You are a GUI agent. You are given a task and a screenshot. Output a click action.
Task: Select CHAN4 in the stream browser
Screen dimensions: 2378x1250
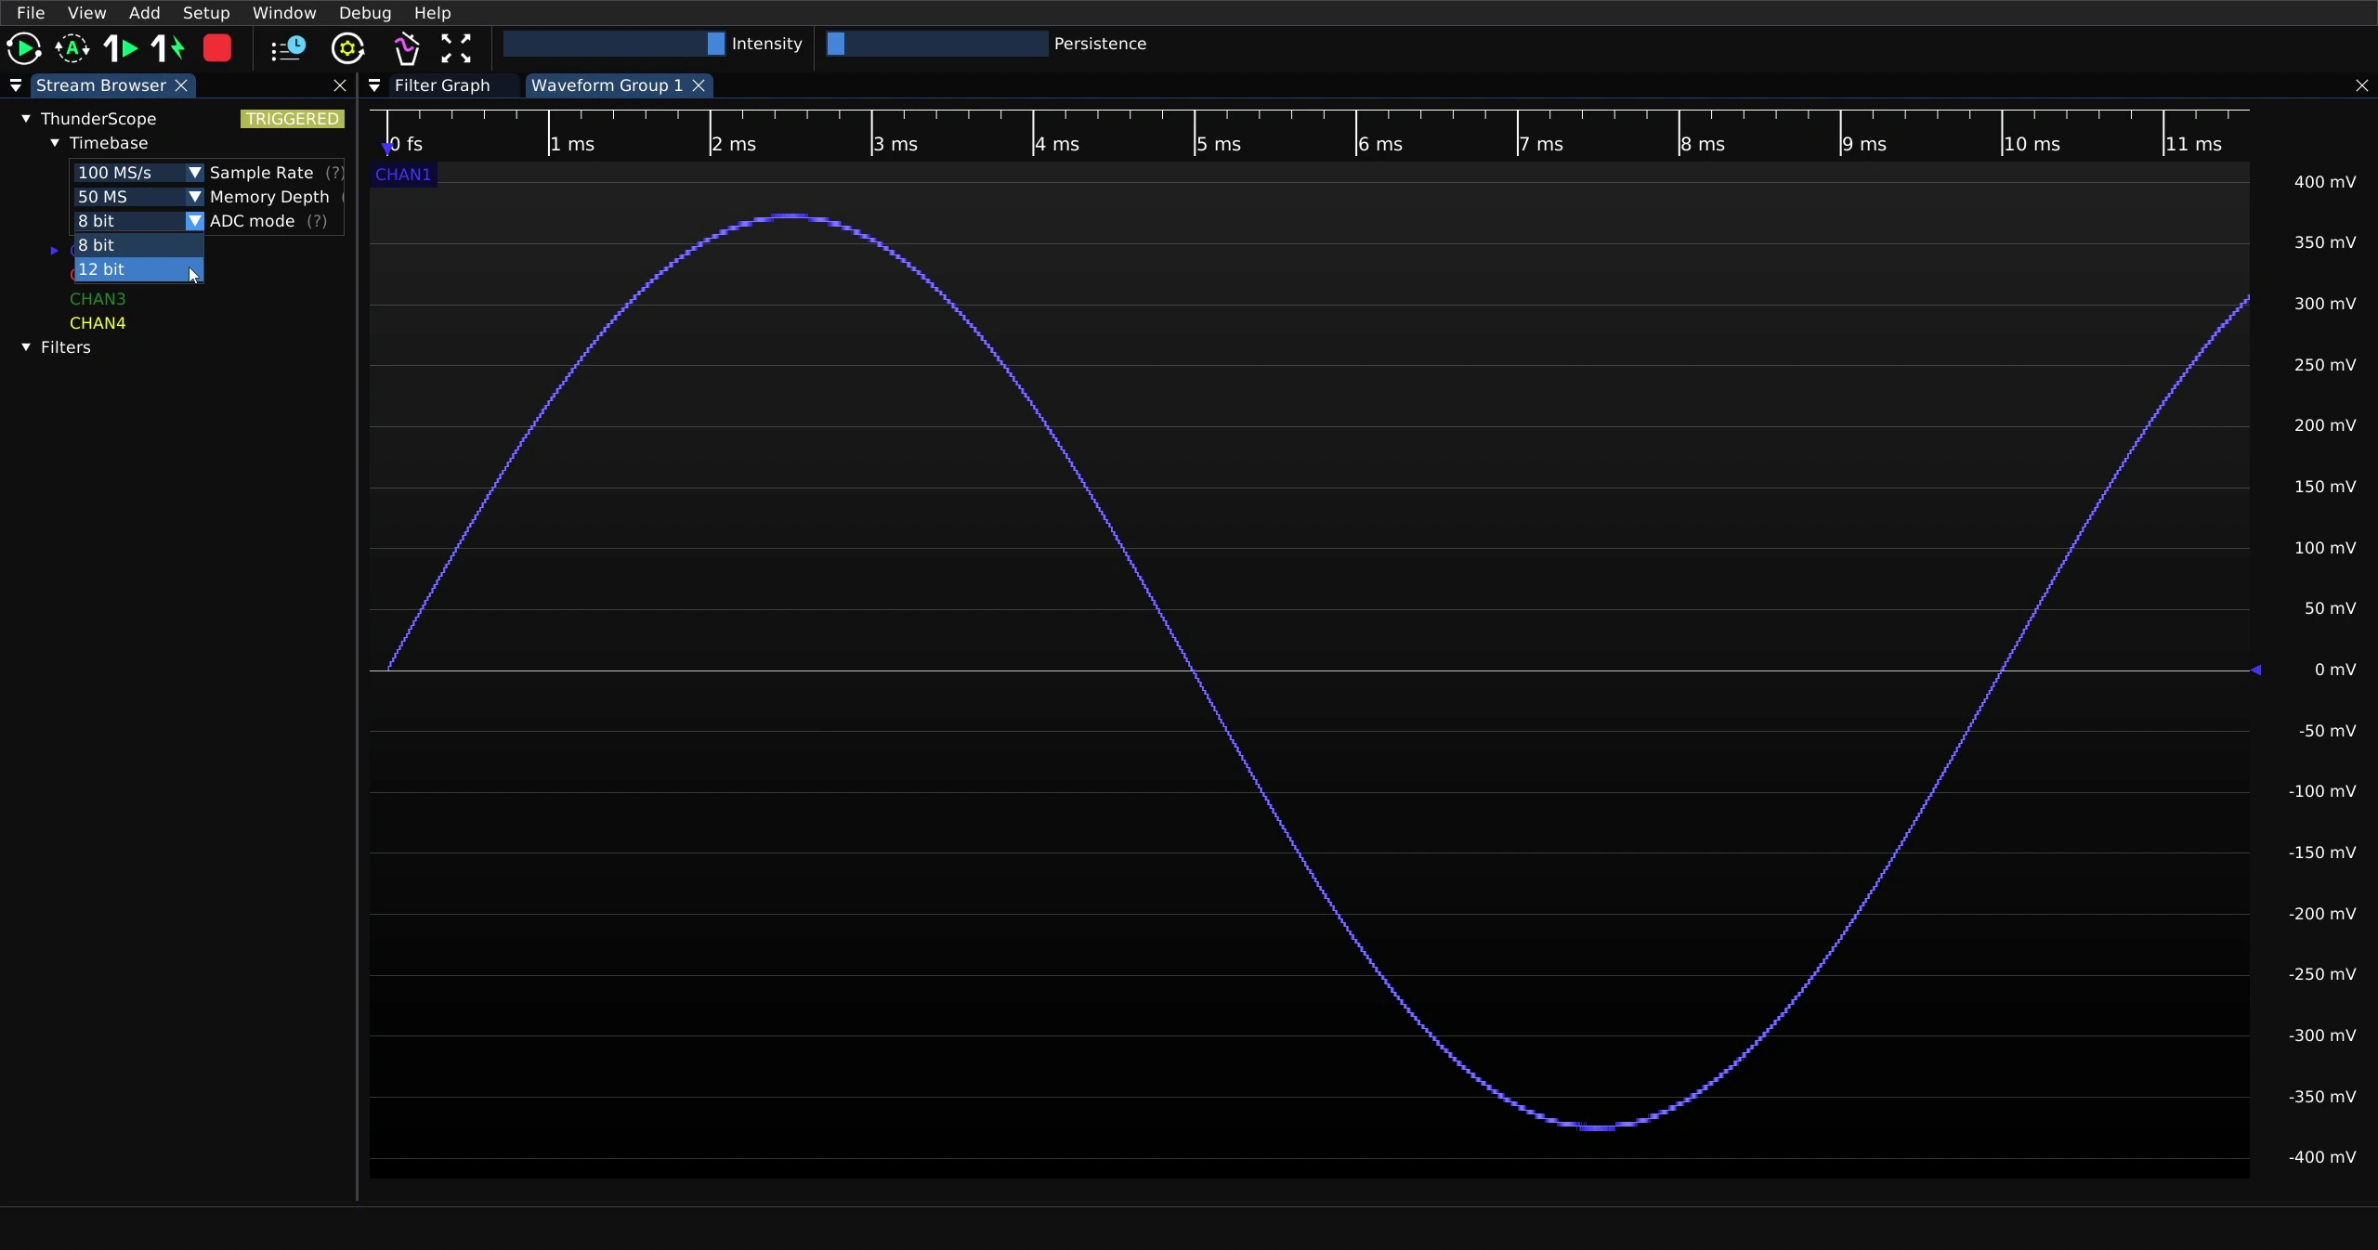click(98, 323)
